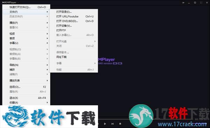Switch to fullscreen with the four-corner icon

(201, 3)
